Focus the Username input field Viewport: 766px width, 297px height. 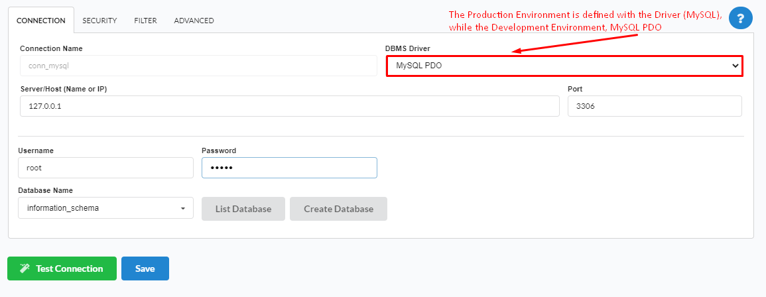tap(105, 168)
